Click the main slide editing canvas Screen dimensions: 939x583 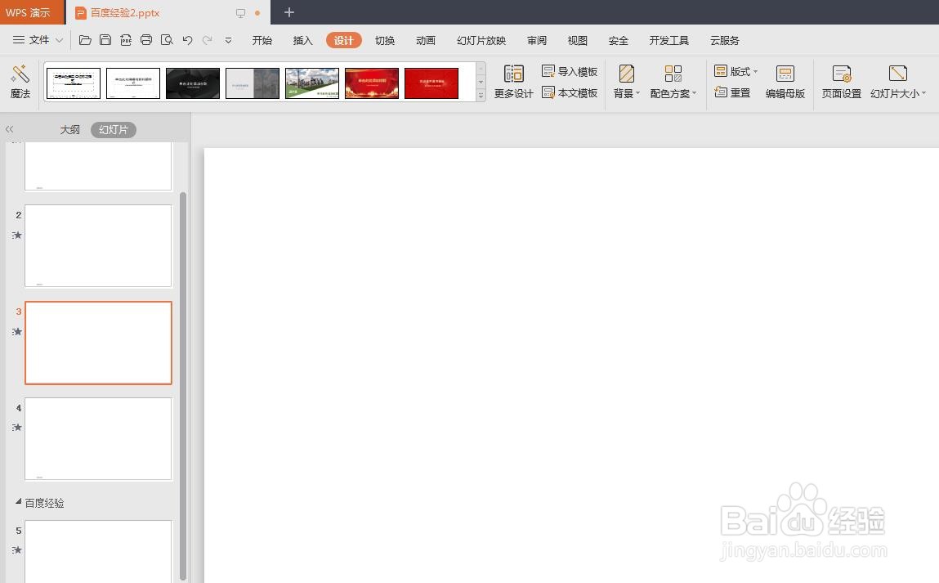click(571, 365)
